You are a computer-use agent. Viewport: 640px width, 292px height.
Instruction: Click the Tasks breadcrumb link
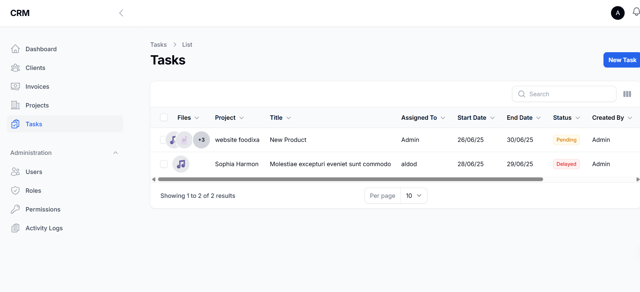pos(158,45)
